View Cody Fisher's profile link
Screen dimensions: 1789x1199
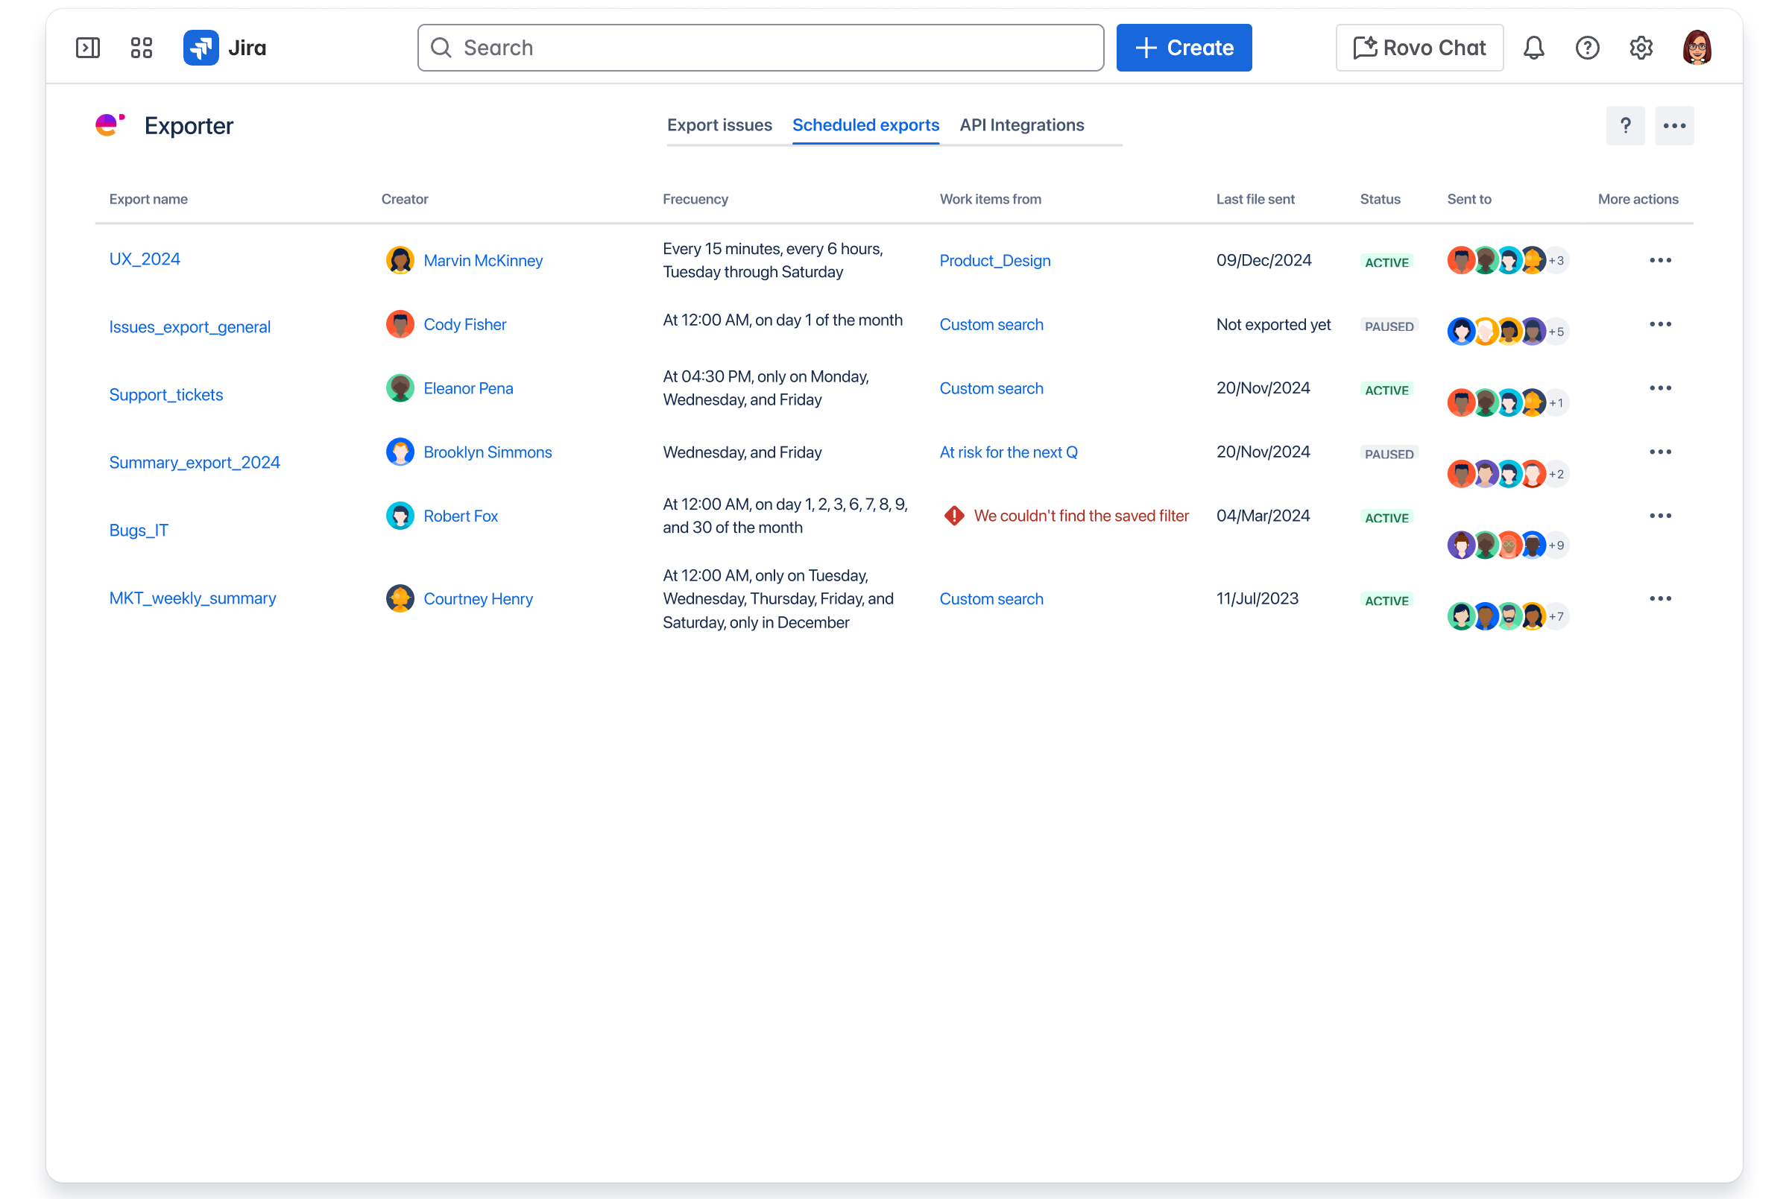[x=465, y=324]
